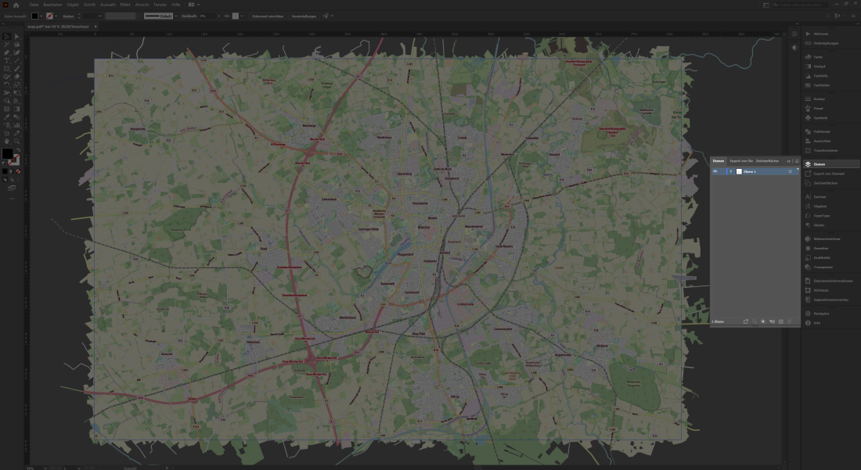Select the Free Transform tool
The width and height of the screenshot is (861, 470).
point(17,92)
